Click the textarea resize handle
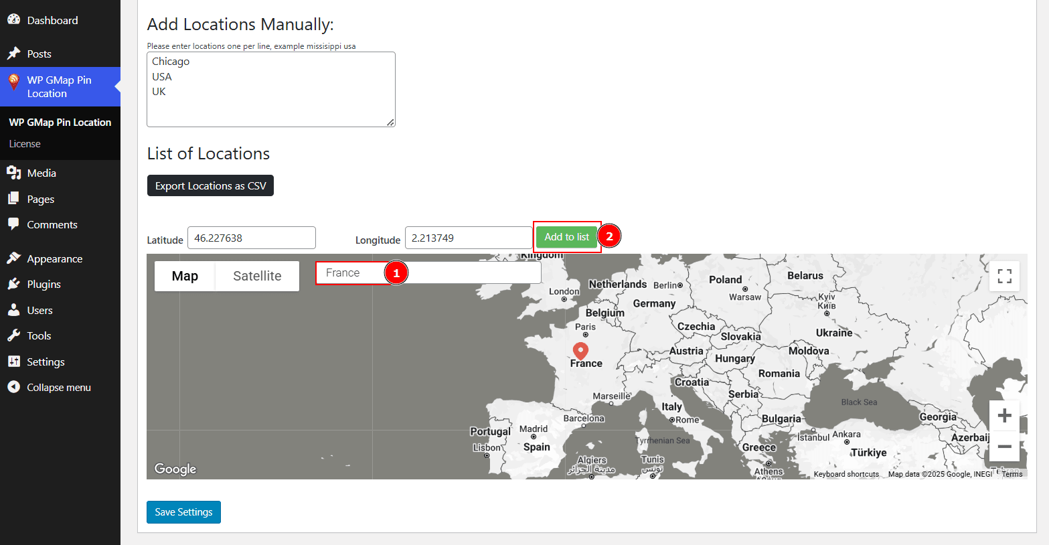The width and height of the screenshot is (1049, 545). 391,123
